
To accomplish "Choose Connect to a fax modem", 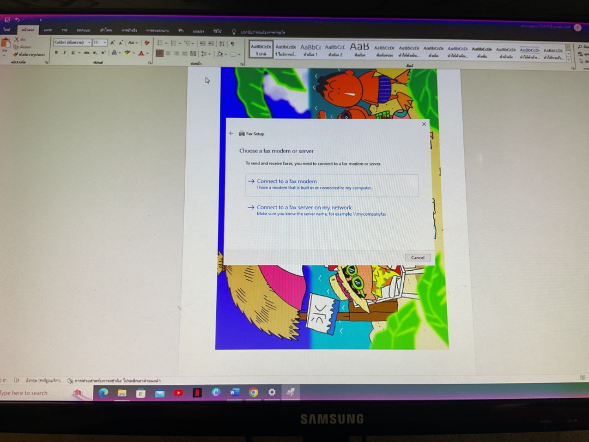I will click(332, 185).
